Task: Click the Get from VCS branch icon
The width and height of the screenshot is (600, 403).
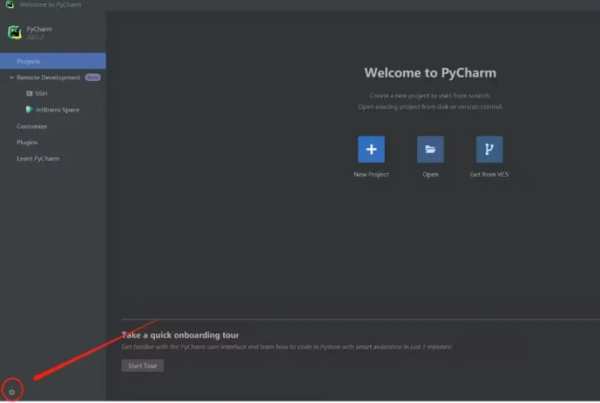Action: click(489, 149)
